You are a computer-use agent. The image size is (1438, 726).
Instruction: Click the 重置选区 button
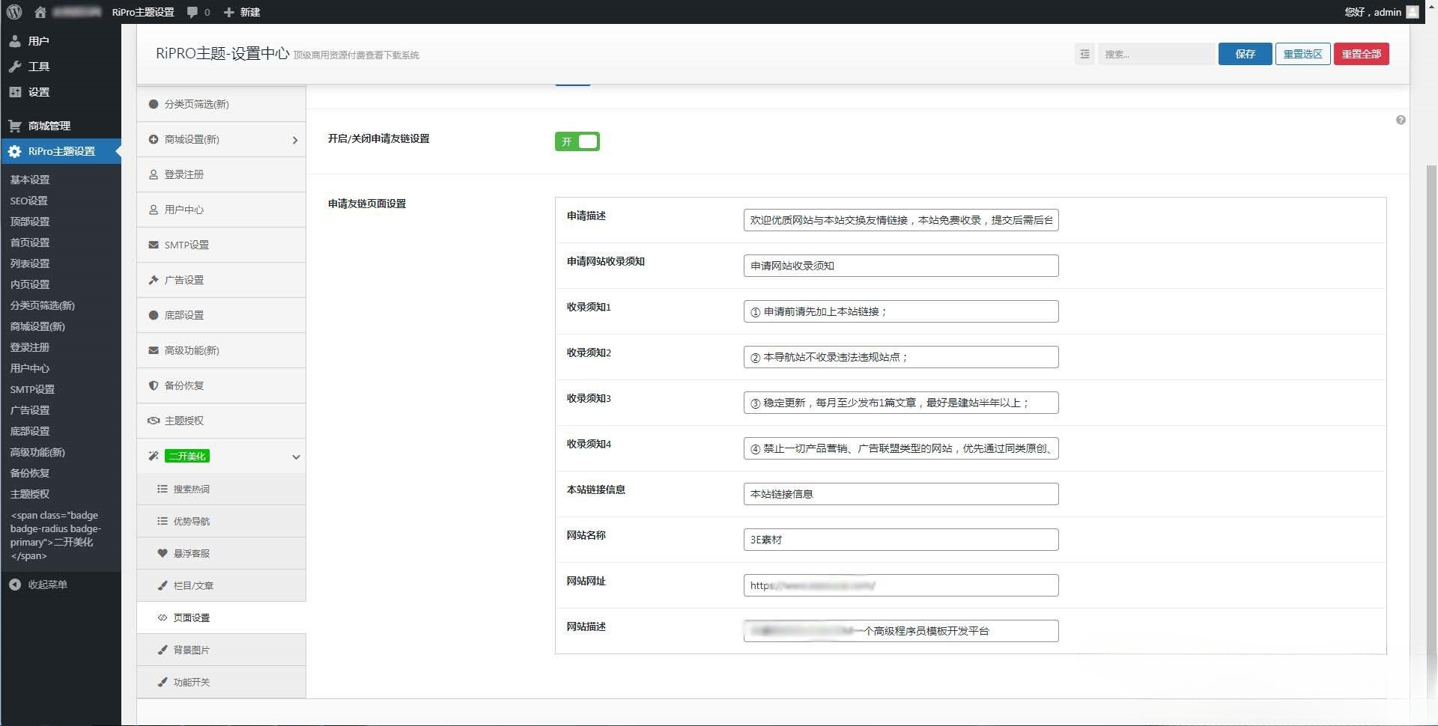[1302, 54]
